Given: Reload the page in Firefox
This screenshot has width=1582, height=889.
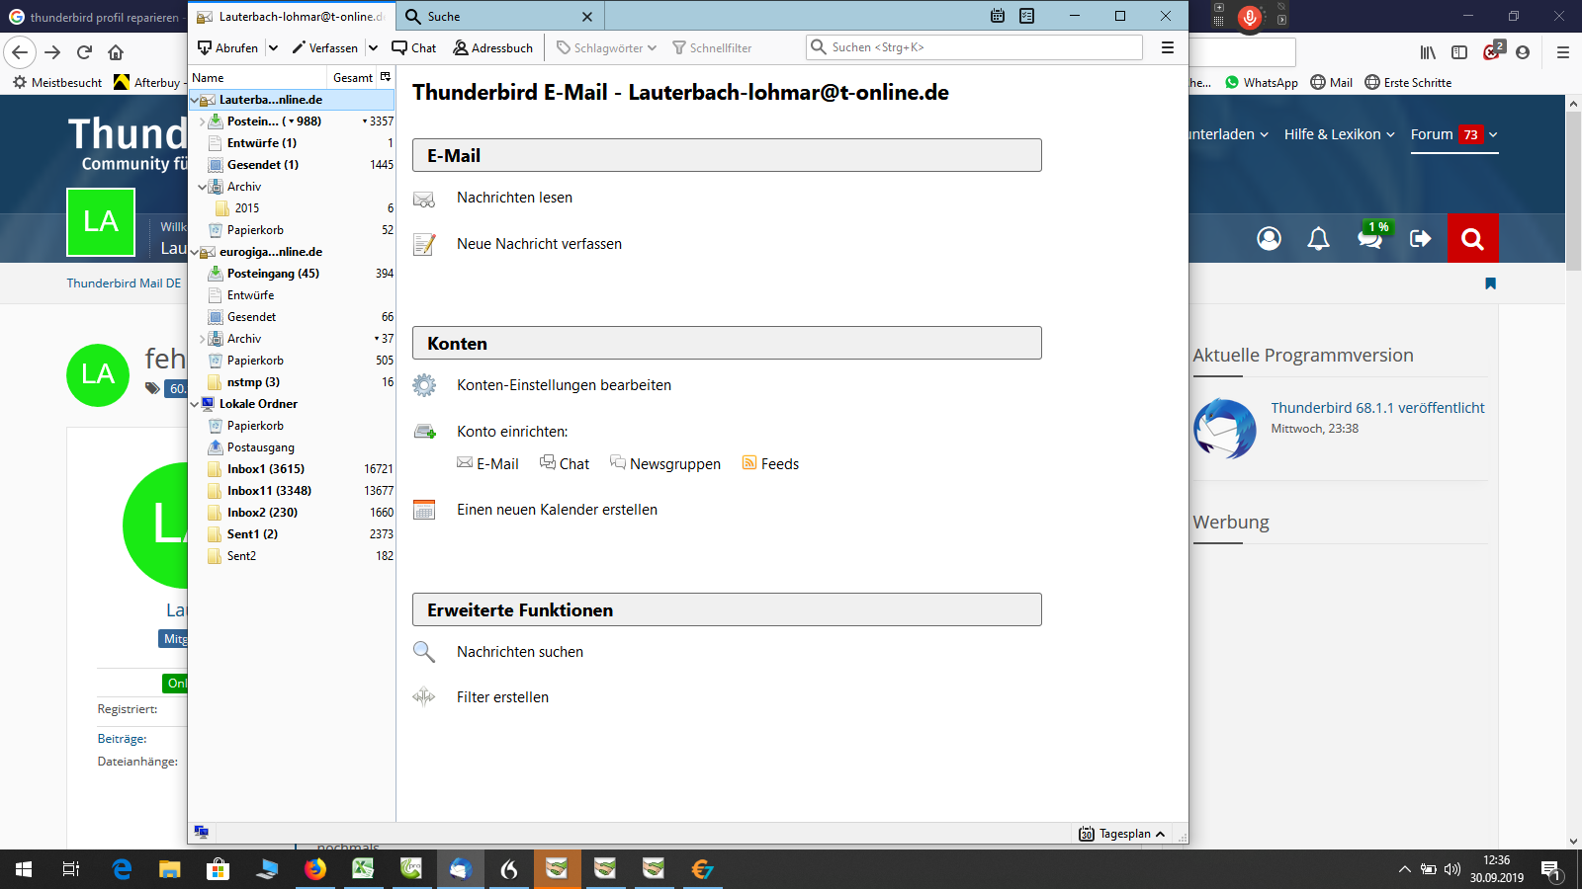Looking at the screenshot, I should point(84,52).
